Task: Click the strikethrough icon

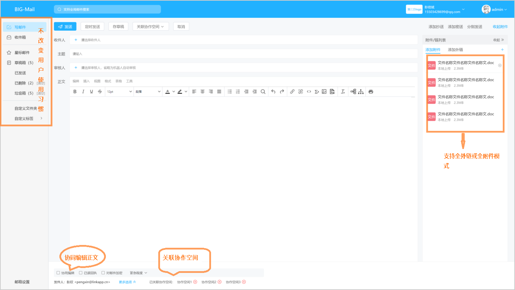Action: point(100,91)
